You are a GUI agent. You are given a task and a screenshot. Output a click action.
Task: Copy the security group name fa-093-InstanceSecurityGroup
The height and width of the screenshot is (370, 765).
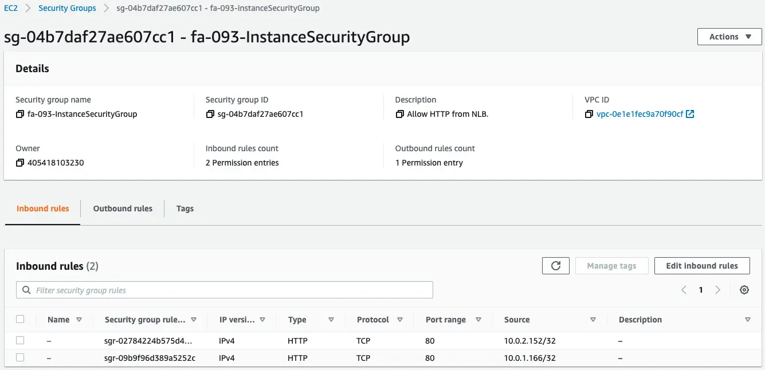point(19,113)
